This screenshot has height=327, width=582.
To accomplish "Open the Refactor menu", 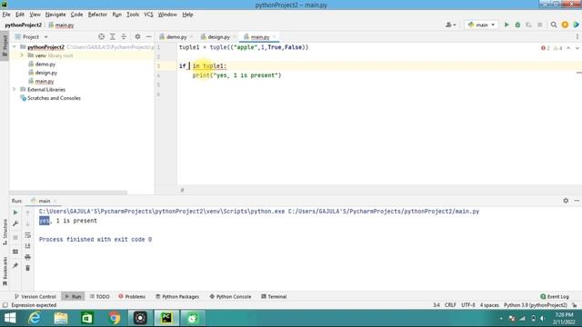I will 97,15.
